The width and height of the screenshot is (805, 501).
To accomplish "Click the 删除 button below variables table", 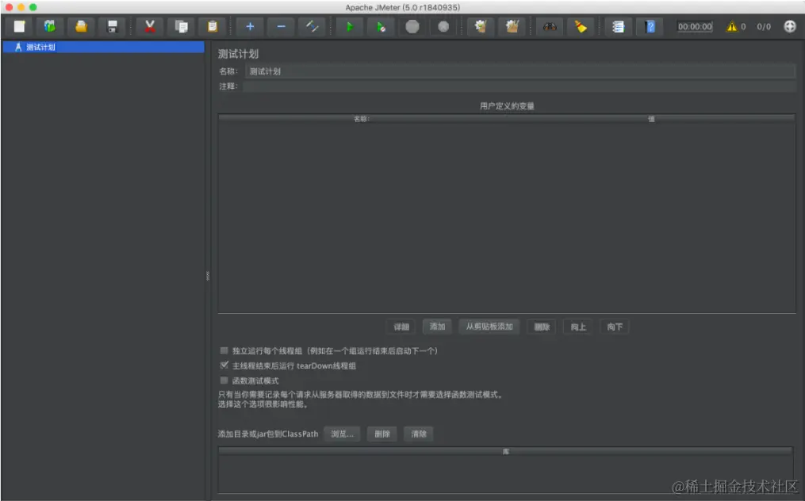I will [x=542, y=327].
